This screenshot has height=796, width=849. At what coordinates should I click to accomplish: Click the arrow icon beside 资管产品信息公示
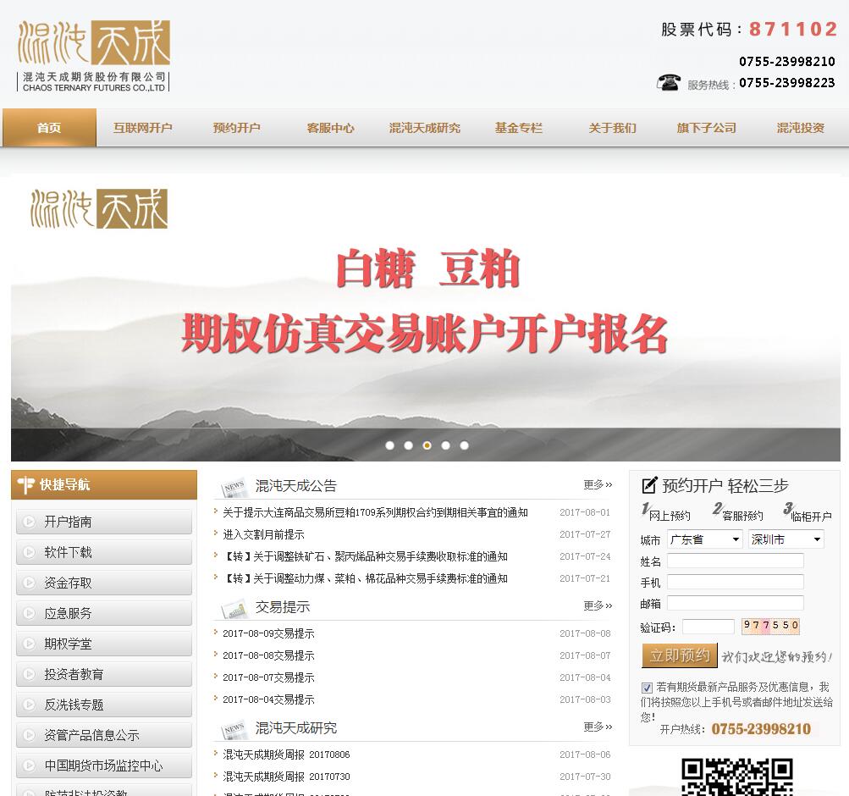tap(30, 735)
